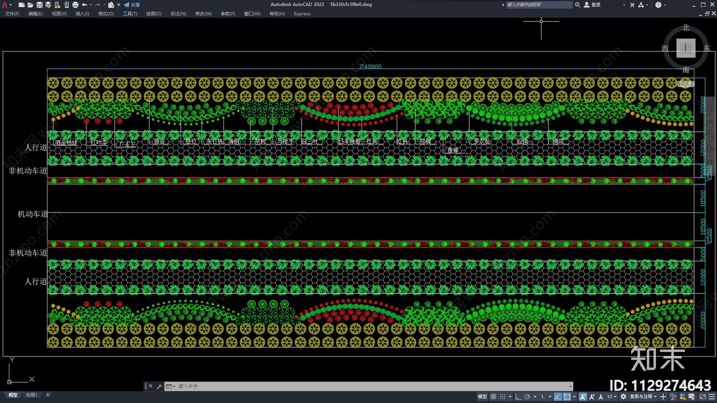
Task: Open the workspace switching gear icon
Action: 623,397
